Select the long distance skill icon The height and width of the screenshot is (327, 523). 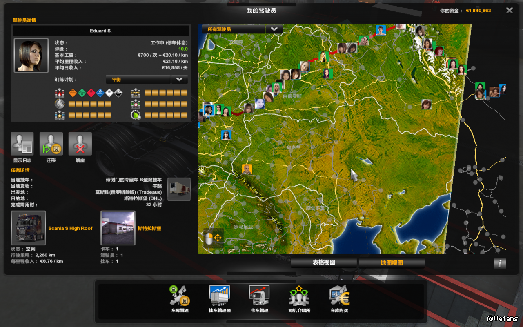coord(60,104)
